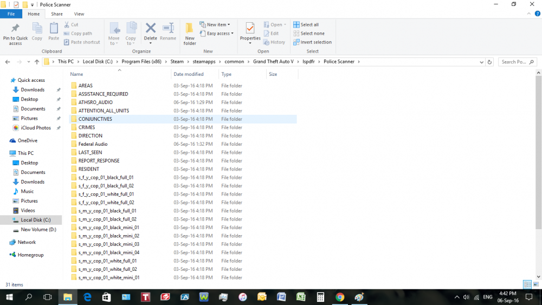Open the Easy access dropdown
Viewport: 542px width, 305px height.
pos(216,34)
